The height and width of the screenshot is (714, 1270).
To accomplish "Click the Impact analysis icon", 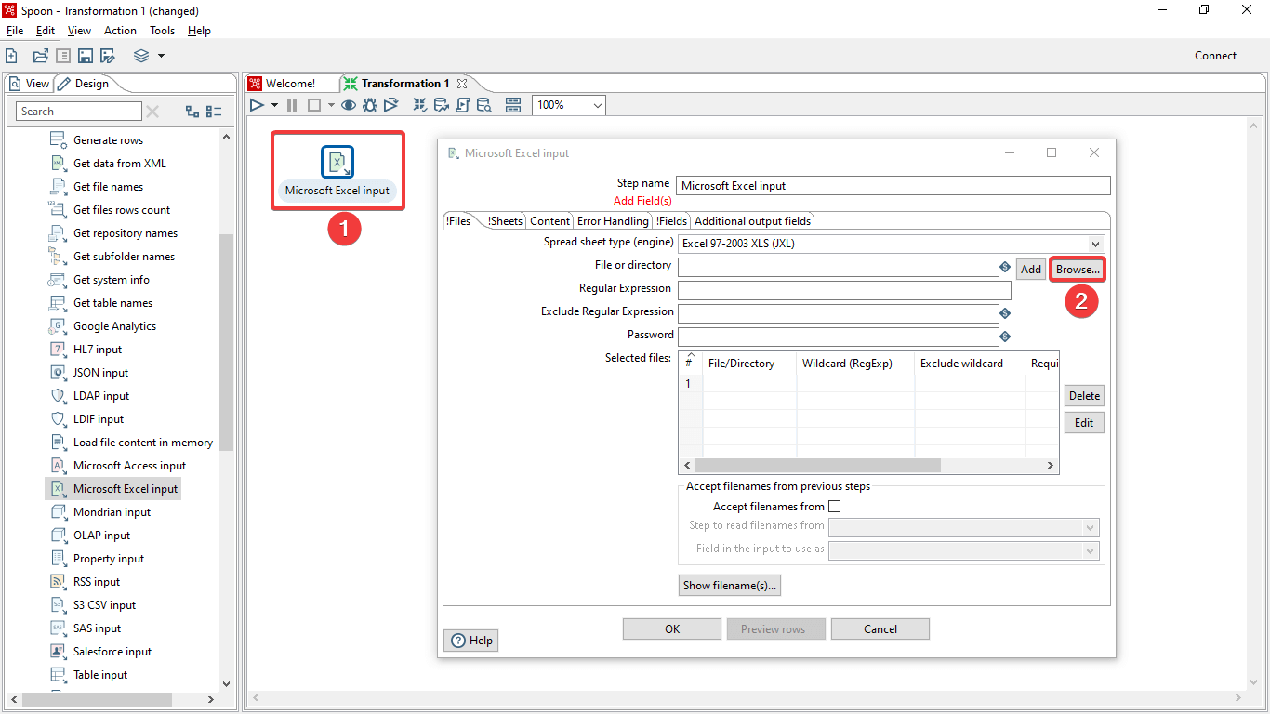I will click(442, 105).
